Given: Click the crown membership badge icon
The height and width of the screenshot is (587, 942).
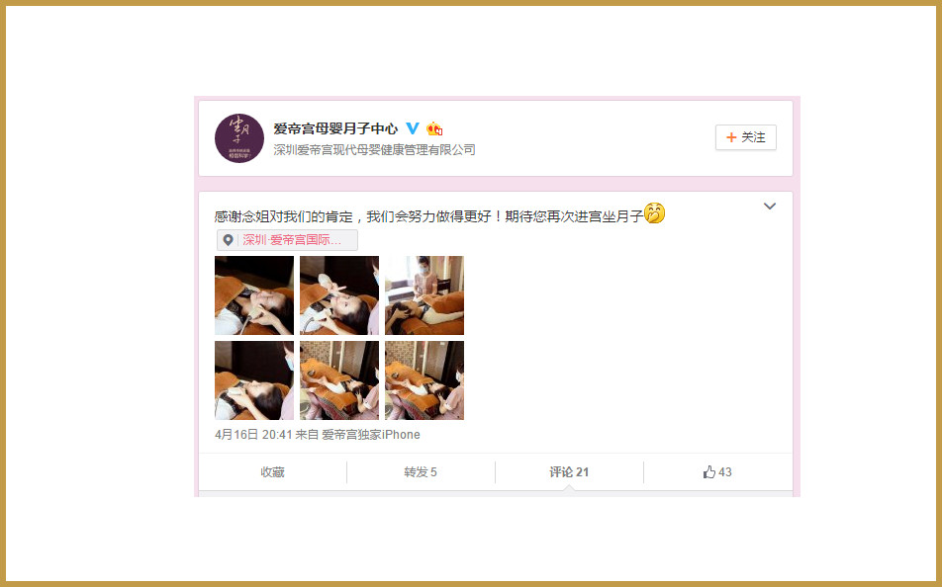Looking at the screenshot, I should coord(434,128).
